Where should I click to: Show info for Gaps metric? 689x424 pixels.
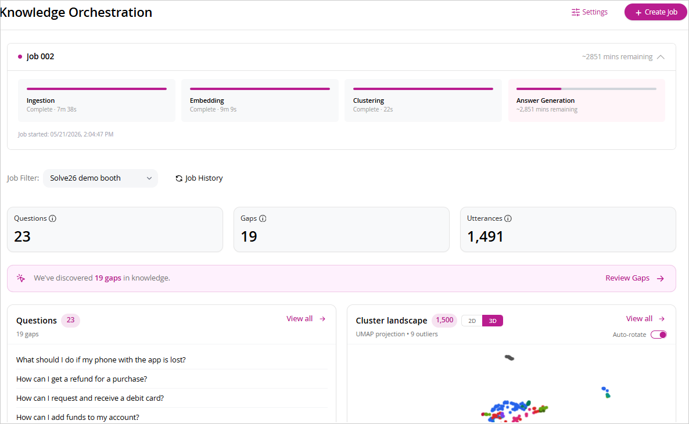coord(263,218)
